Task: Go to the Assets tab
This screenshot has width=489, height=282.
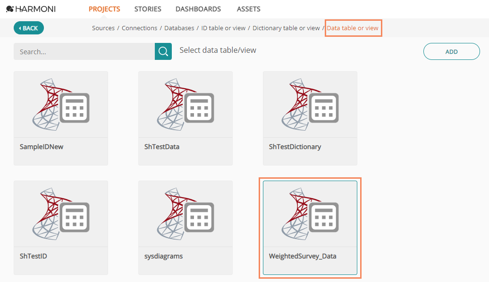Action: (x=249, y=9)
